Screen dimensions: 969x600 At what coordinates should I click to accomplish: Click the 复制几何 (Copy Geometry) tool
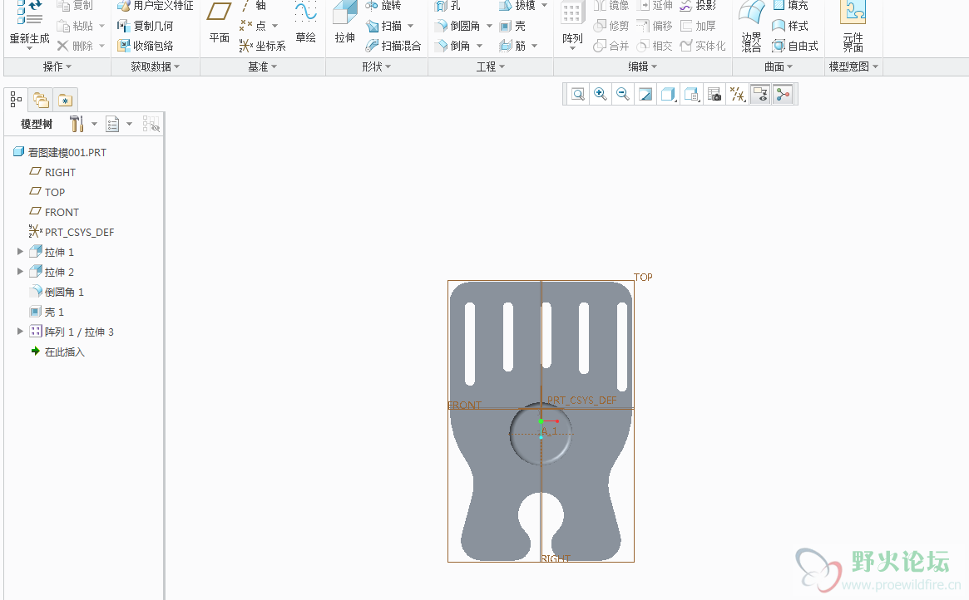[x=146, y=26]
